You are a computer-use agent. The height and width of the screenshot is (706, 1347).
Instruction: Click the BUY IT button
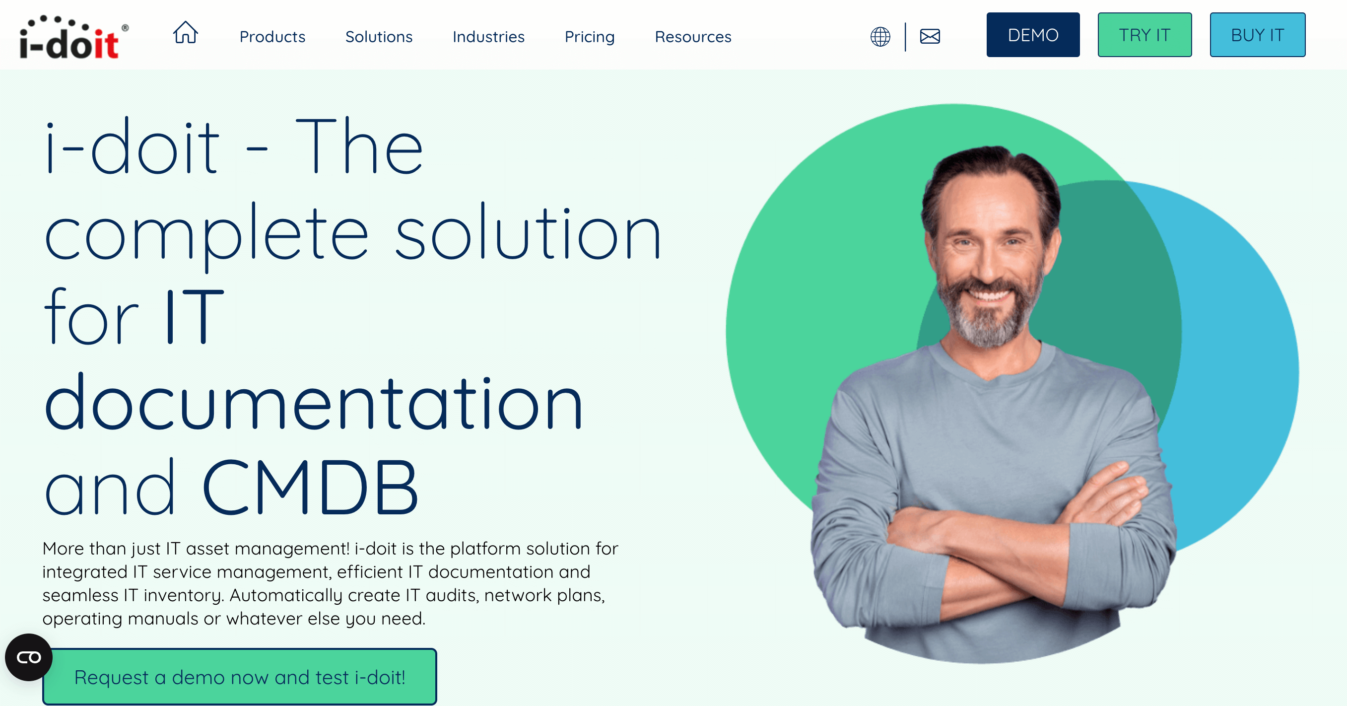click(x=1257, y=35)
